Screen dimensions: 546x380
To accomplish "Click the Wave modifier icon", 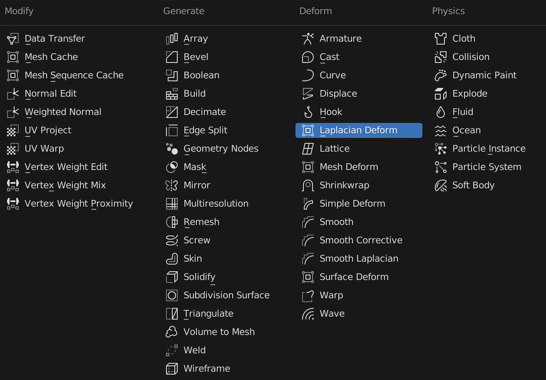I will point(308,314).
